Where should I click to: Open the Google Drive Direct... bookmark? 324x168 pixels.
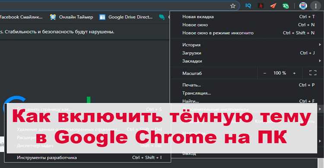(126, 17)
